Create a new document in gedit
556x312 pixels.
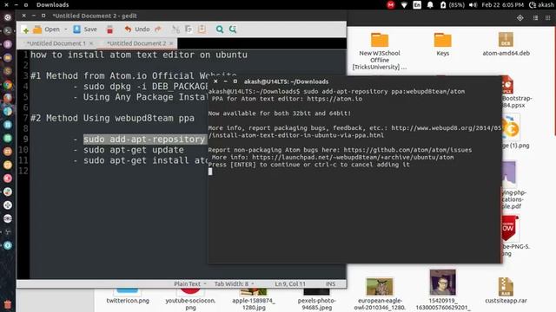click(25, 29)
